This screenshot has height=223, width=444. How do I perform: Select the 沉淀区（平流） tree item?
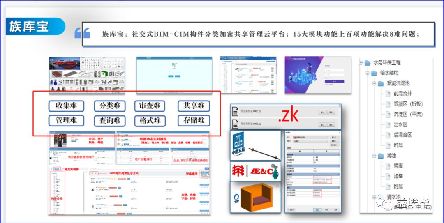point(409,114)
